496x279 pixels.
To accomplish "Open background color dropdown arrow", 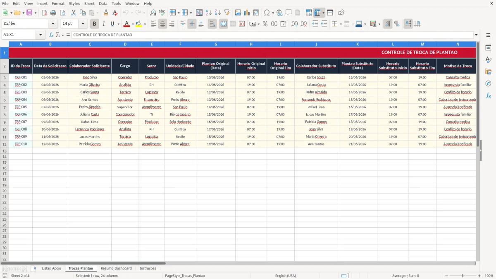I will pyautogui.click(x=145, y=24).
